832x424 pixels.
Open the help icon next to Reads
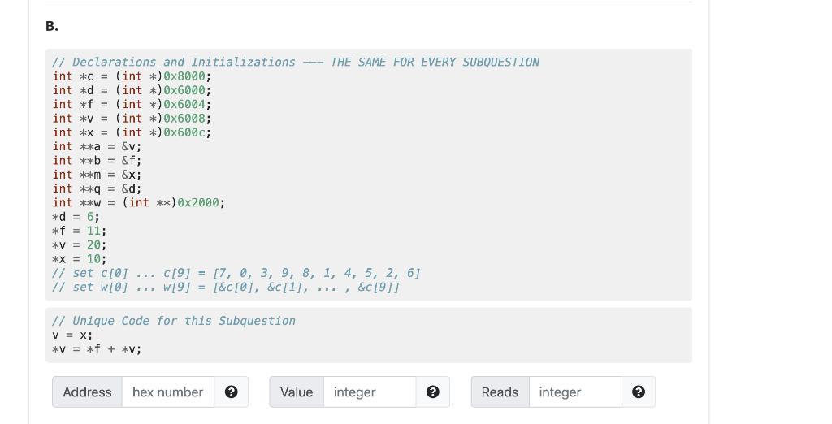[x=639, y=392]
